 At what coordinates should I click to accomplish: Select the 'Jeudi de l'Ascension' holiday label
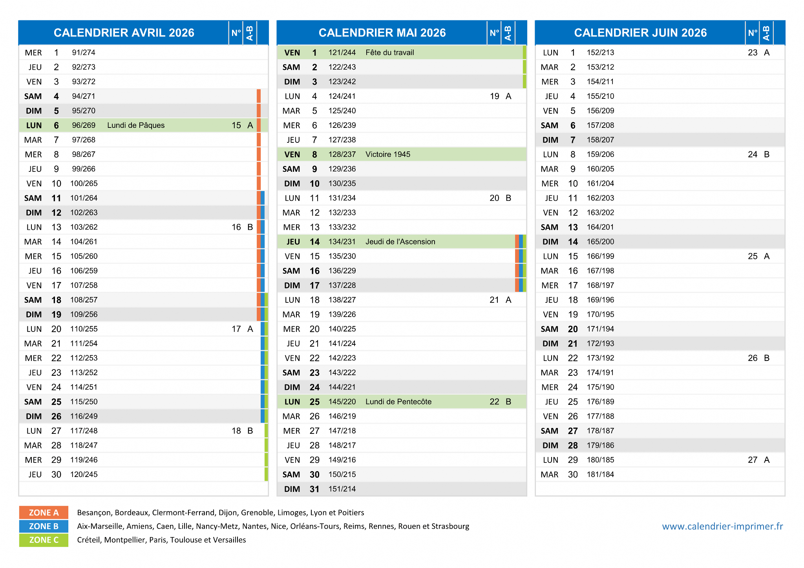pos(400,242)
